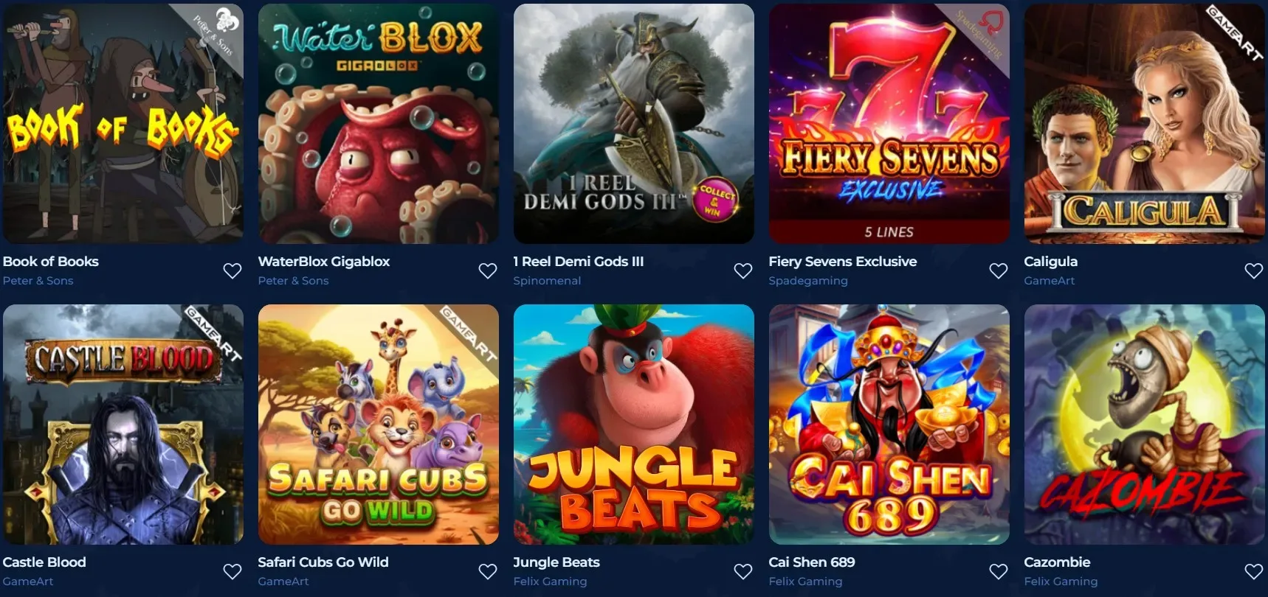The image size is (1268, 597).
Task: Toggle heart icon for 1 Reel Demi Gods III
Action: coord(743,270)
